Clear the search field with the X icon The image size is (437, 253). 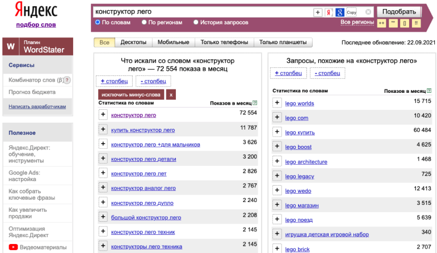tap(368, 12)
